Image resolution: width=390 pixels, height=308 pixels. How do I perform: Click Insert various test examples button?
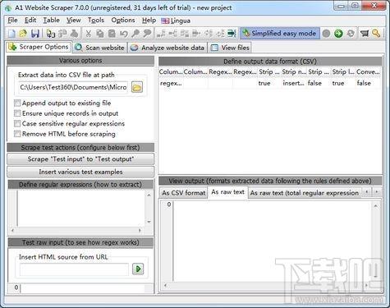[x=80, y=172]
